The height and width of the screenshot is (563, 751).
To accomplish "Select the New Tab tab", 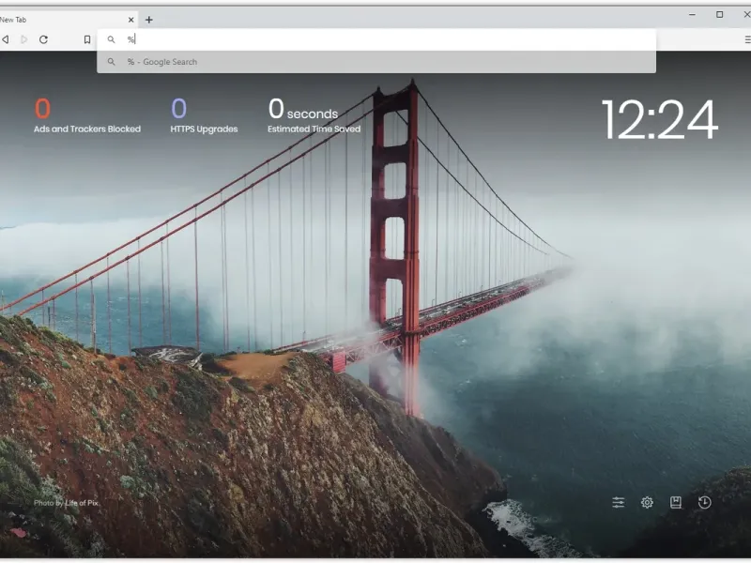I will [67, 20].
